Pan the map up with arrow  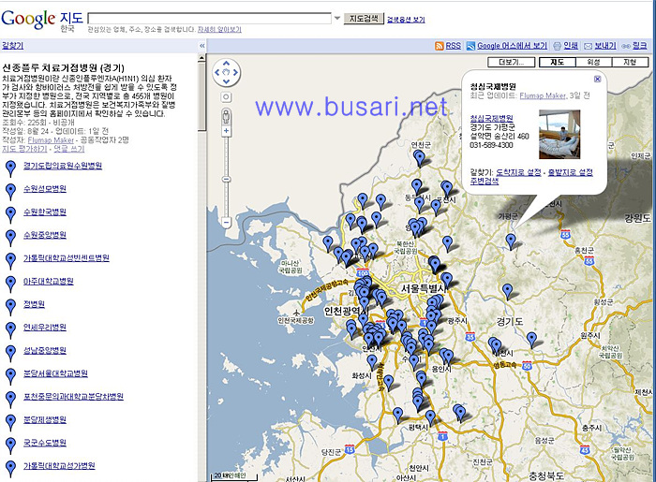[x=227, y=63]
